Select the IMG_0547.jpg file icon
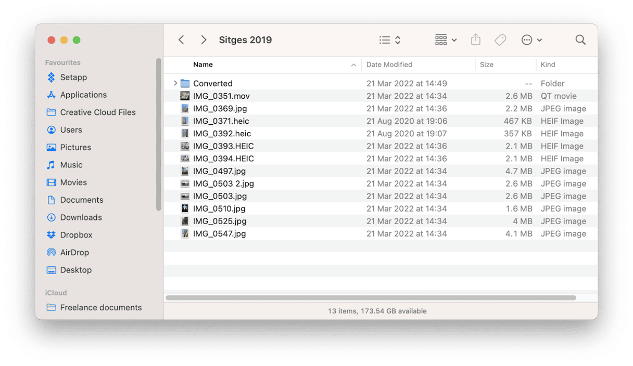Image resolution: width=633 pixels, height=366 pixels. pyautogui.click(x=185, y=233)
